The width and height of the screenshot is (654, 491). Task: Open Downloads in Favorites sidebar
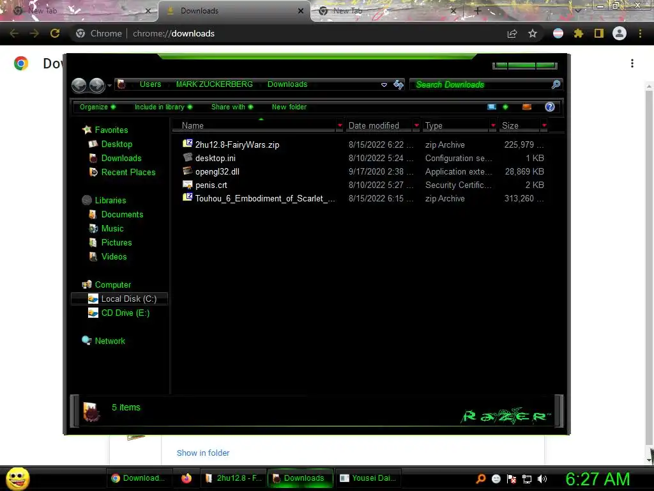click(x=121, y=159)
